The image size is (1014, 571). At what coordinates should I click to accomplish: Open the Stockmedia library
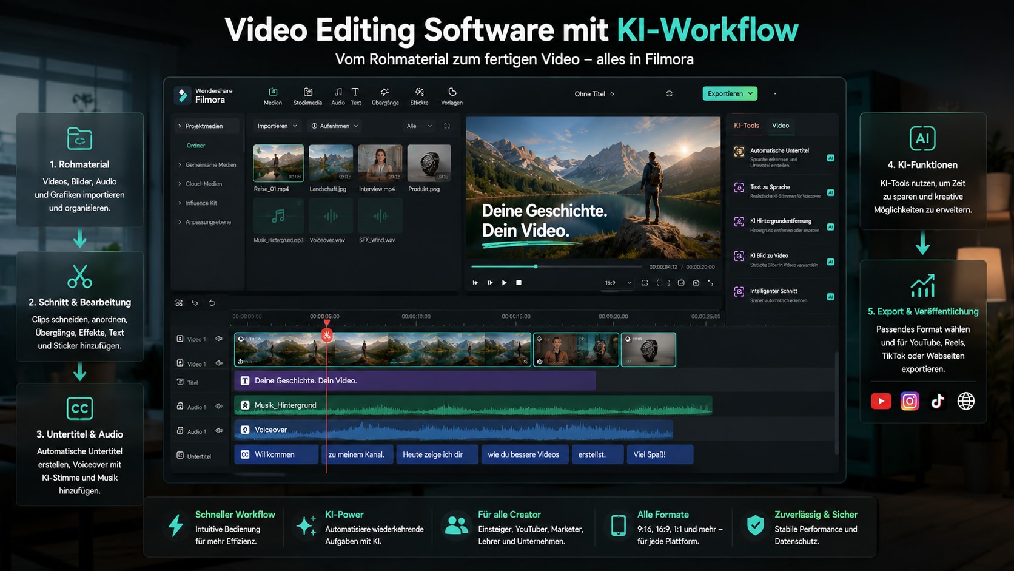point(307,96)
